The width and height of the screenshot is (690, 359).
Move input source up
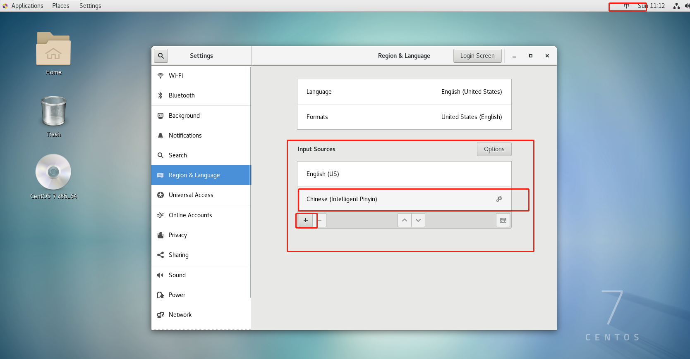pyautogui.click(x=405, y=220)
